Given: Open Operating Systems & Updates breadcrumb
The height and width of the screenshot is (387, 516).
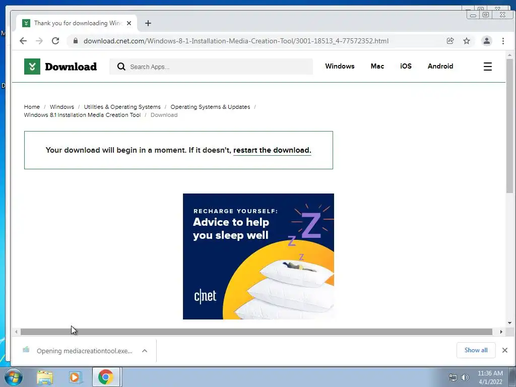Looking at the screenshot, I should [210, 107].
